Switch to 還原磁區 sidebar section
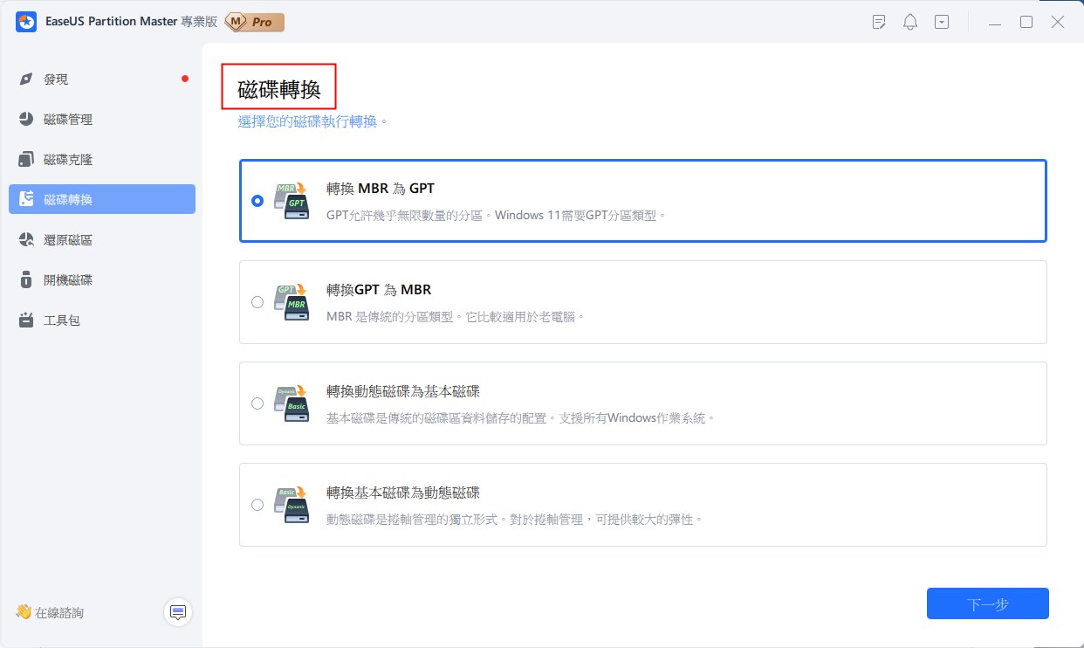Viewport: 1084px width, 648px height. click(68, 240)
